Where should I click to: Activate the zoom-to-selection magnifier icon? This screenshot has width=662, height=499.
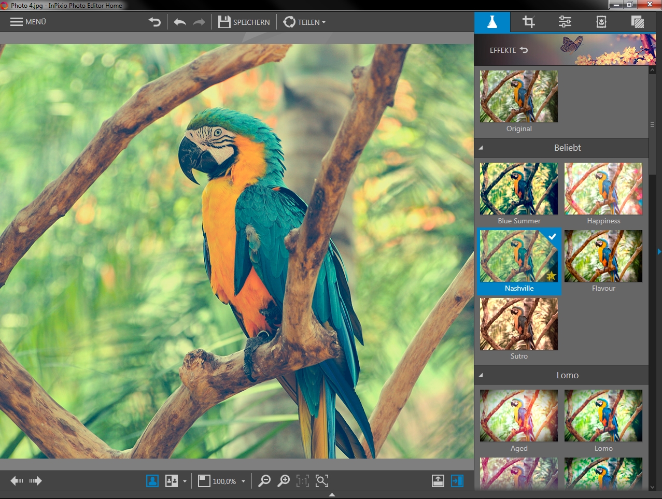[321, 481]
